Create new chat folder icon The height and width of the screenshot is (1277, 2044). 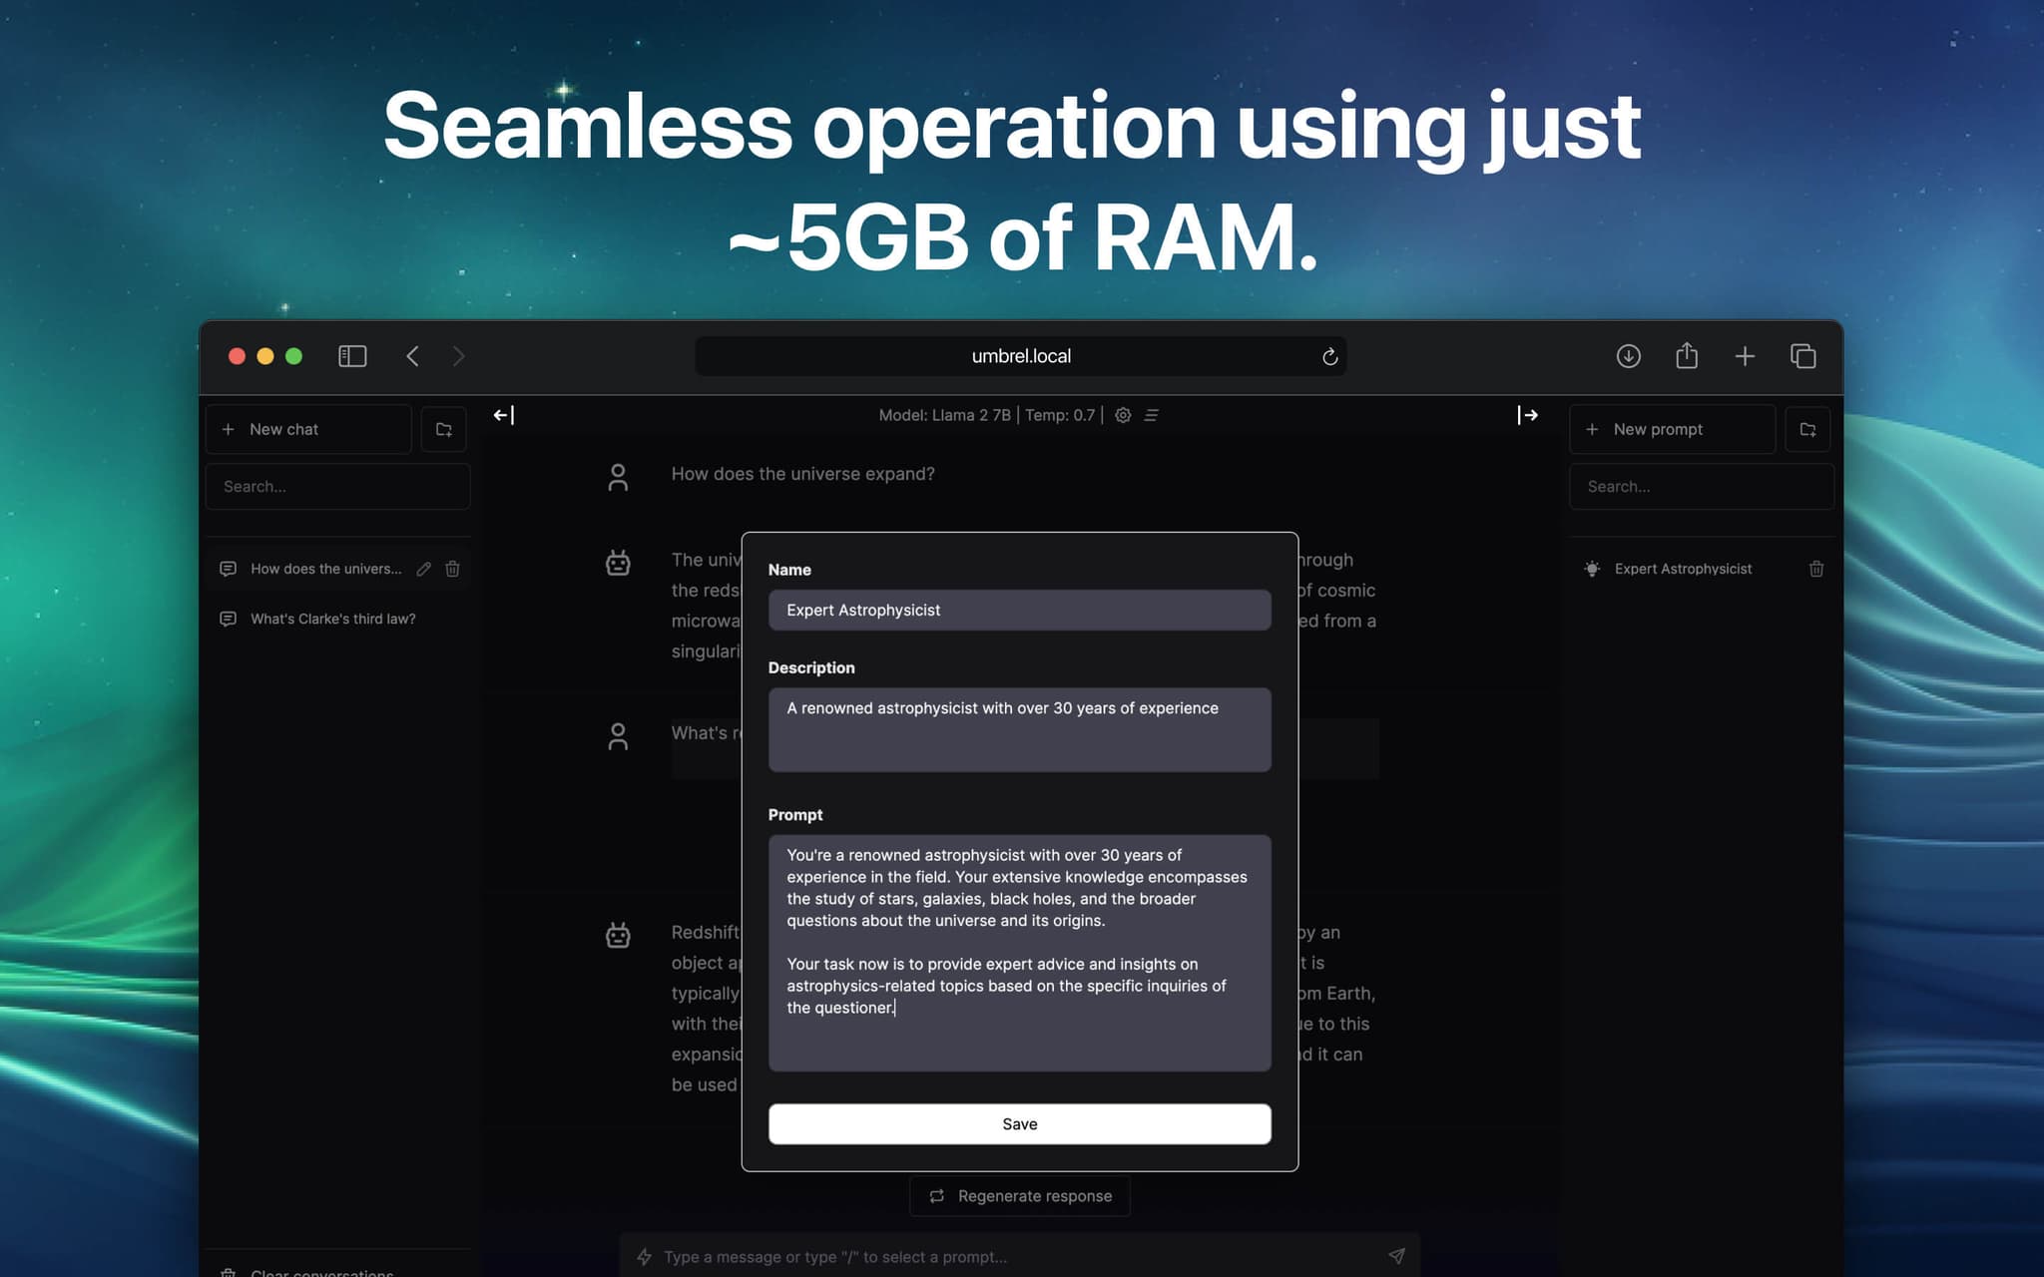pyautogui.click(x=444, y=429)
